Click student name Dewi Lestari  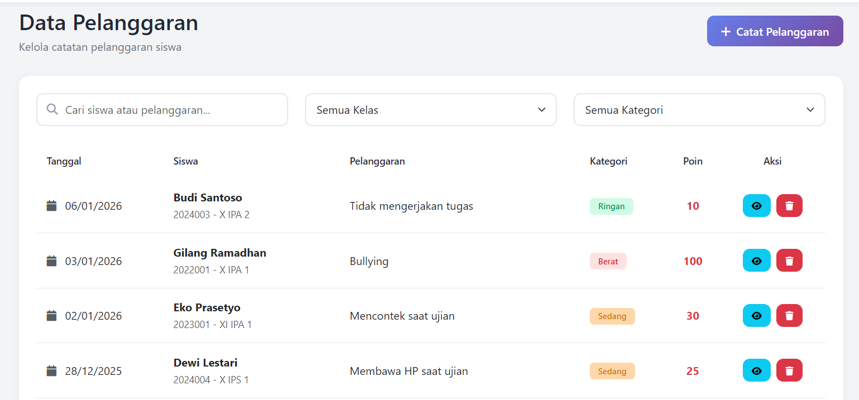206,363
